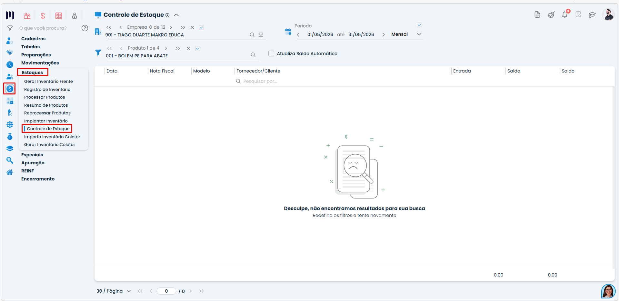The width and height of the screenshot is (619, 301).
Task: Open the support assistant avatar
Action: coord(608,291)
